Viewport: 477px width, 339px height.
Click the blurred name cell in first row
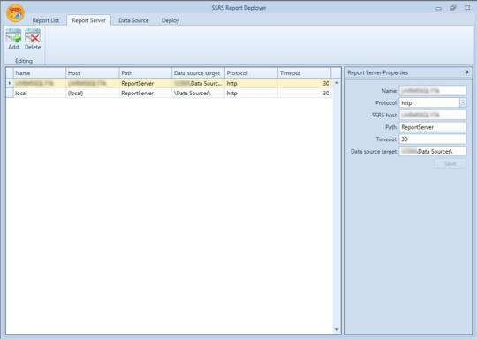click(x=40, y=83)
